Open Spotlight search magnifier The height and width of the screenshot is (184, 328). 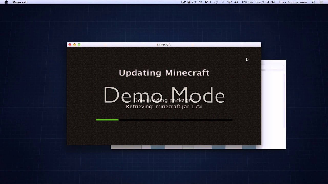click(313, 2)
